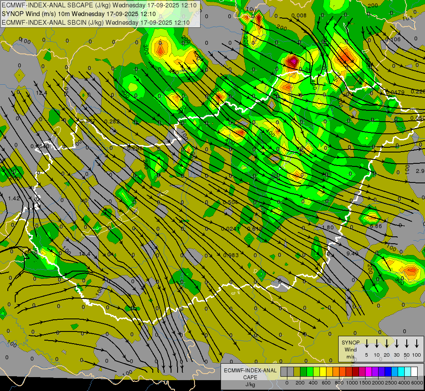
Task: Click the SYNOP Wind m/s legend label
Action: tap(350, 349)
